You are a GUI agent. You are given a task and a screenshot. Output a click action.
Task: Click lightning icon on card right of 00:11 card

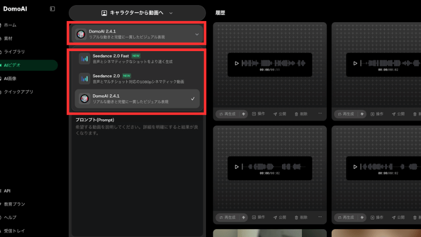click(x=362, y=114)
